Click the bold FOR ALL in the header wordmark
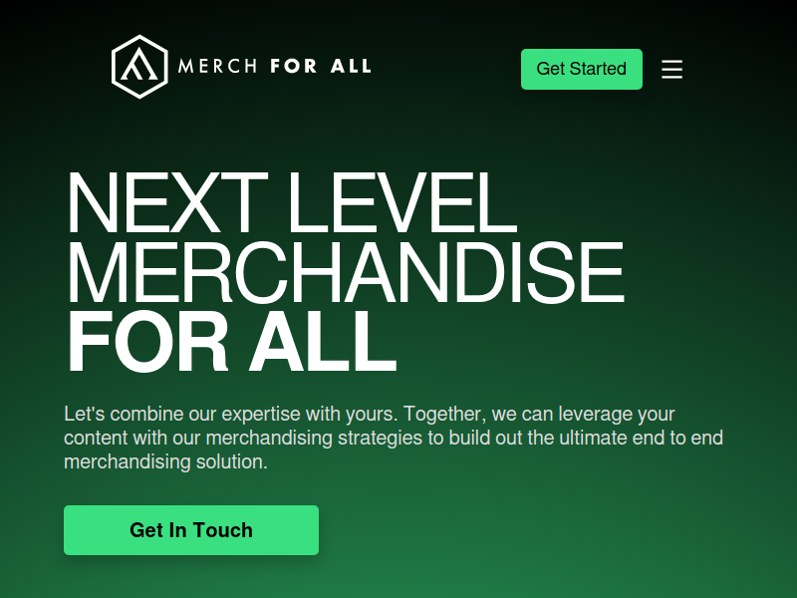The width and height of the screenshot is (797, 598). (x=321, y=66)
